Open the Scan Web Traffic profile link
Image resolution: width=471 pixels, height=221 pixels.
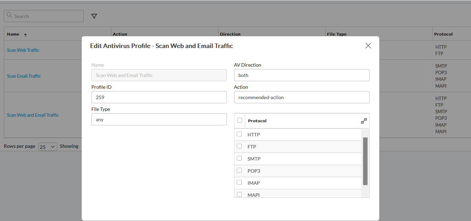point(23,50)
